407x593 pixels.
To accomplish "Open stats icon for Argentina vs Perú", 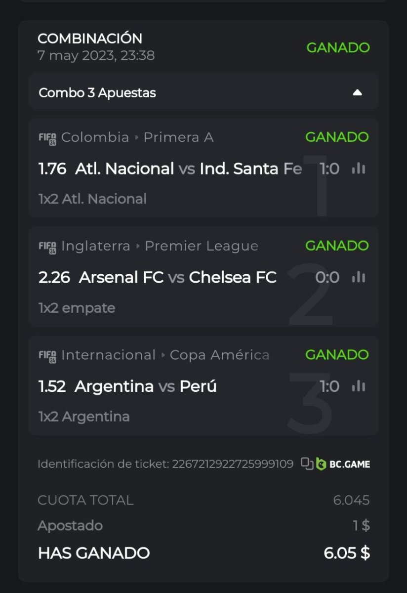I will coord(359,386).
